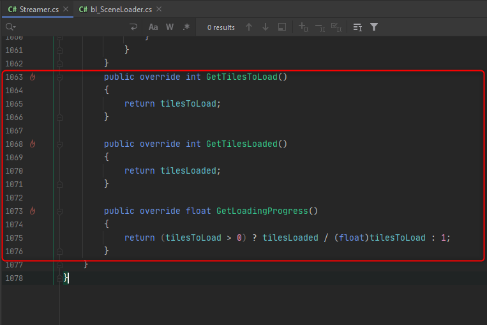Open search history magnifier dropdown
Screen dimensions: 487x325
[x=10, y=27]
